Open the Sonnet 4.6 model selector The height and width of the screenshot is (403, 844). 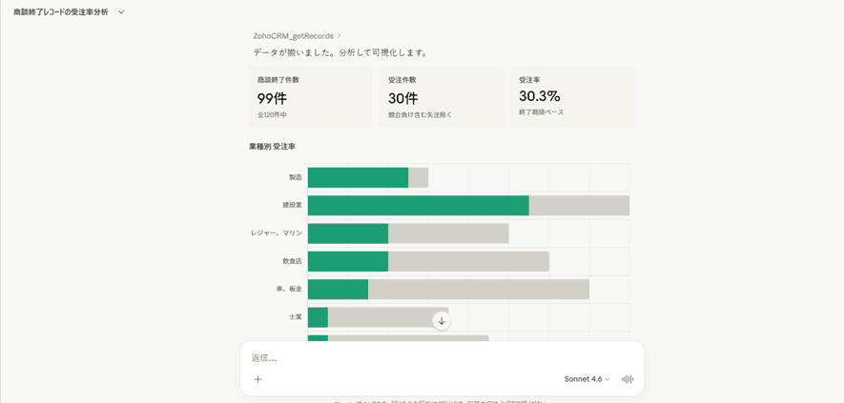pos(587,379)
